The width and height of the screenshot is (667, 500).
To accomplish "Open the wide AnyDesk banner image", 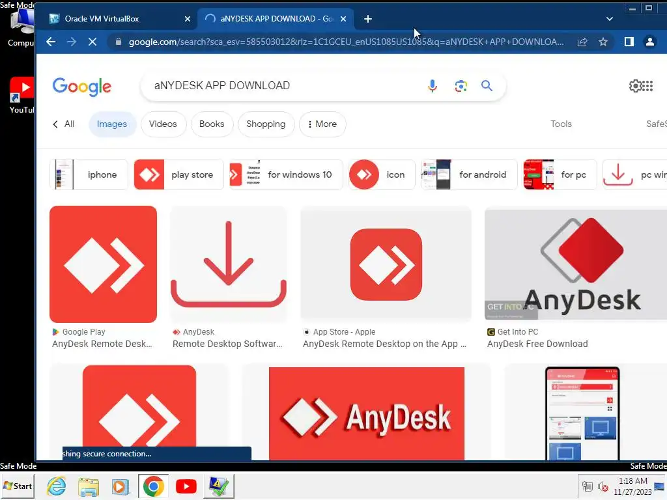I will point(366,413).
